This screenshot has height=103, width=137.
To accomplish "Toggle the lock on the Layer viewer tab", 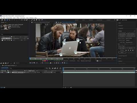I will pyautogui.click(x=58, y=22).
